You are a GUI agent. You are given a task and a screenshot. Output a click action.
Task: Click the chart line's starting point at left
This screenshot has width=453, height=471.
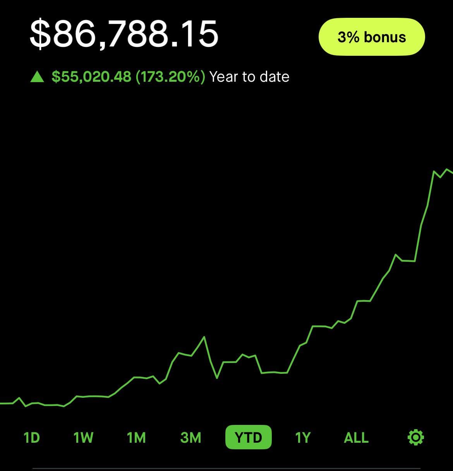(2, 403)
